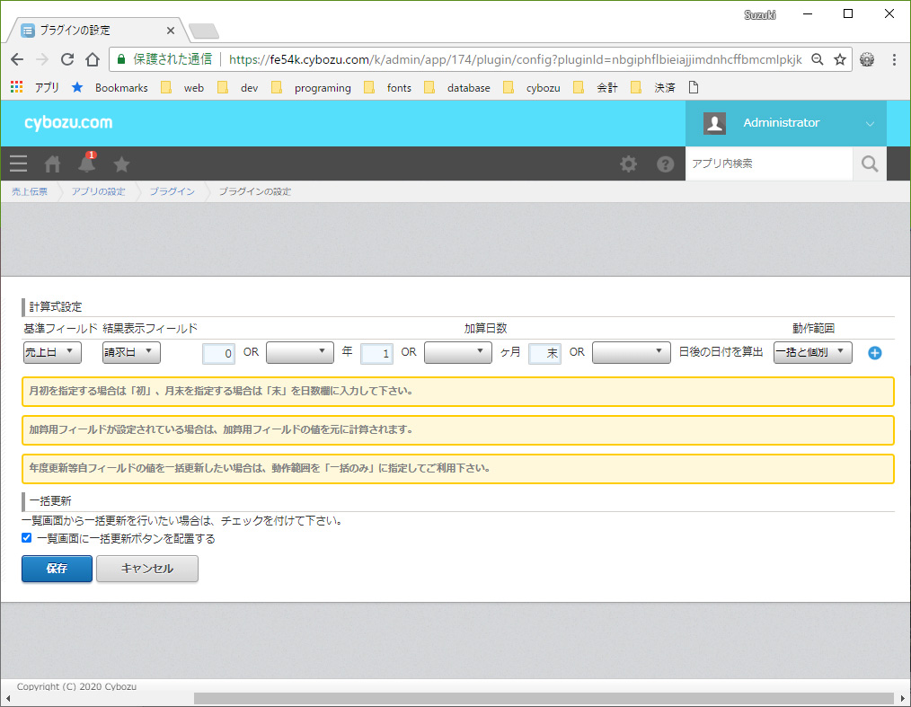Click the Suzuki profile name
911x707 pixels.
[x=760, y=14]
